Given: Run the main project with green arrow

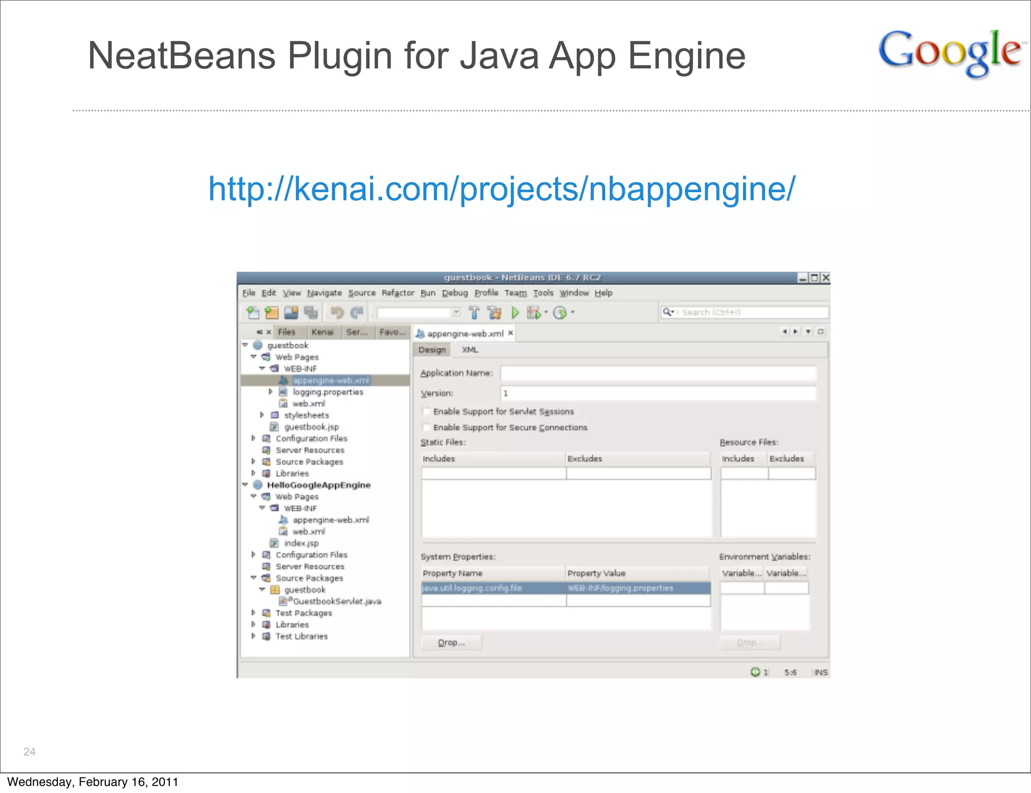Looking at the screenshot, I should pos(515,313).
